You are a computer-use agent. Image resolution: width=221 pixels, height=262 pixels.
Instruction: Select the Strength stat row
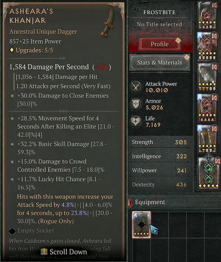(159, 142)
